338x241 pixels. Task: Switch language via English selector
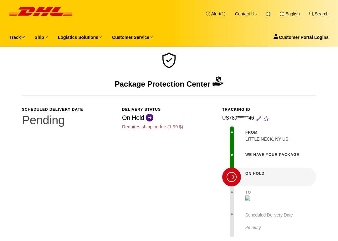290,14
